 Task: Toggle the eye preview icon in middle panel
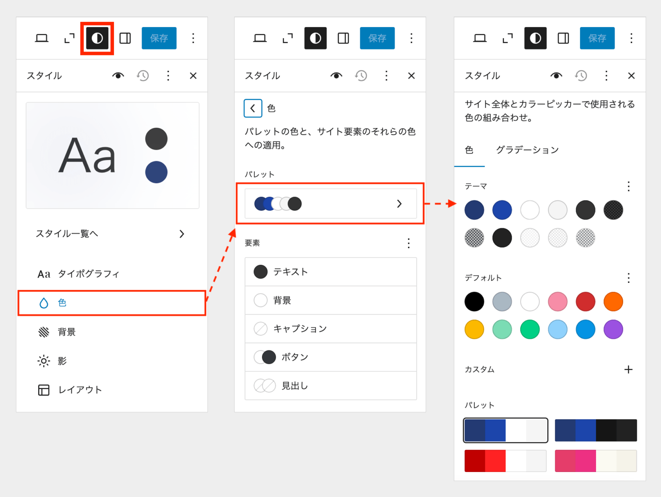[x=336, y=76]
